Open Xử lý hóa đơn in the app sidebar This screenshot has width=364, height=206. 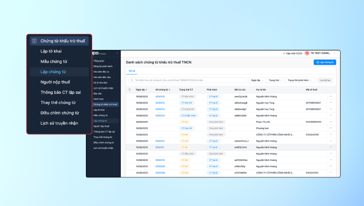click(x=100, y=83)
